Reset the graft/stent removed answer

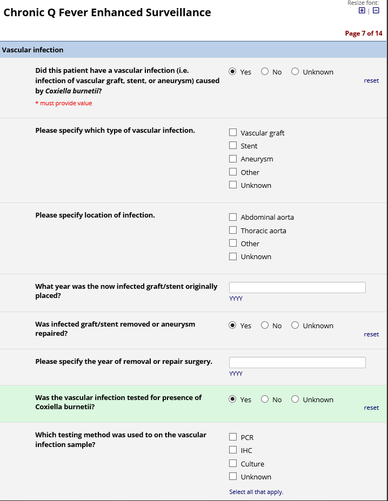[371, 334]
